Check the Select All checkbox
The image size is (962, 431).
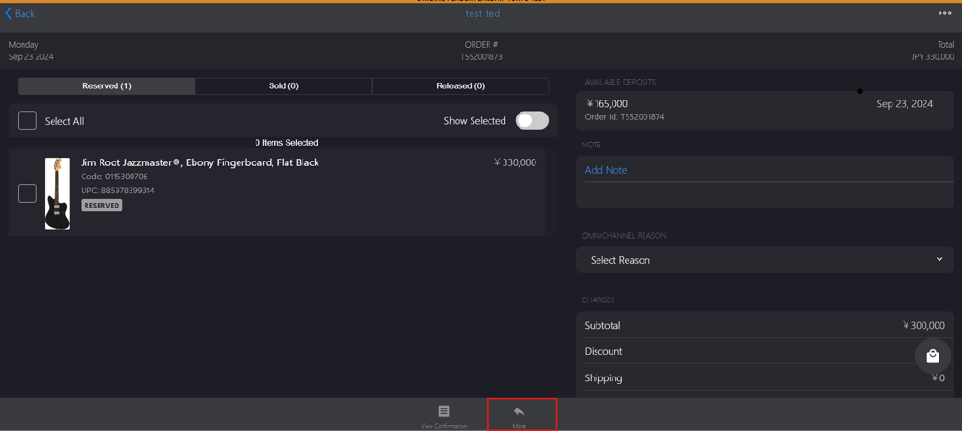(x=27, y=121)
